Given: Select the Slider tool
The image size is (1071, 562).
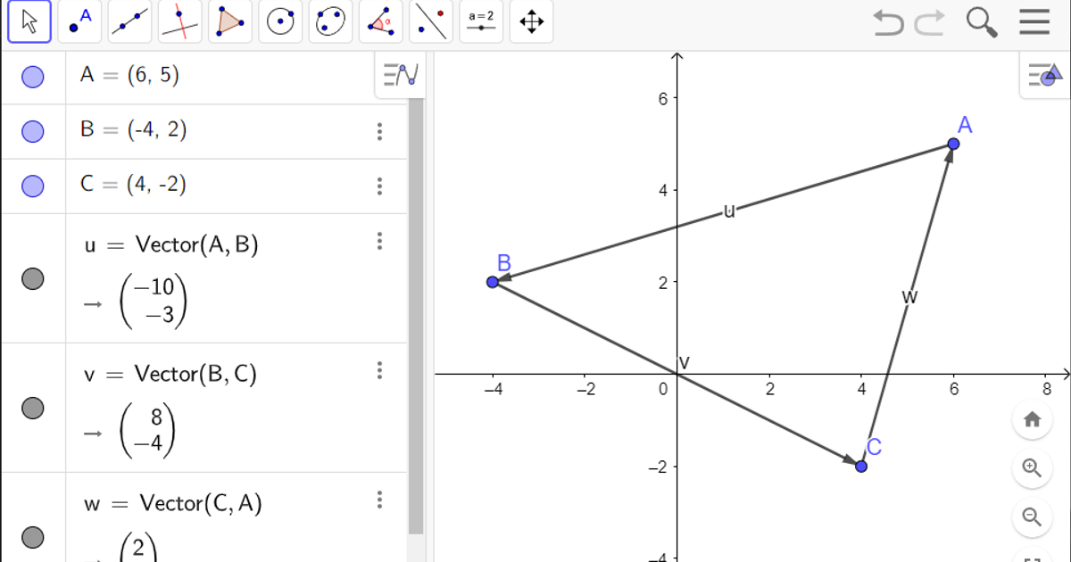Looking at the screenshot, I should 480,22.
